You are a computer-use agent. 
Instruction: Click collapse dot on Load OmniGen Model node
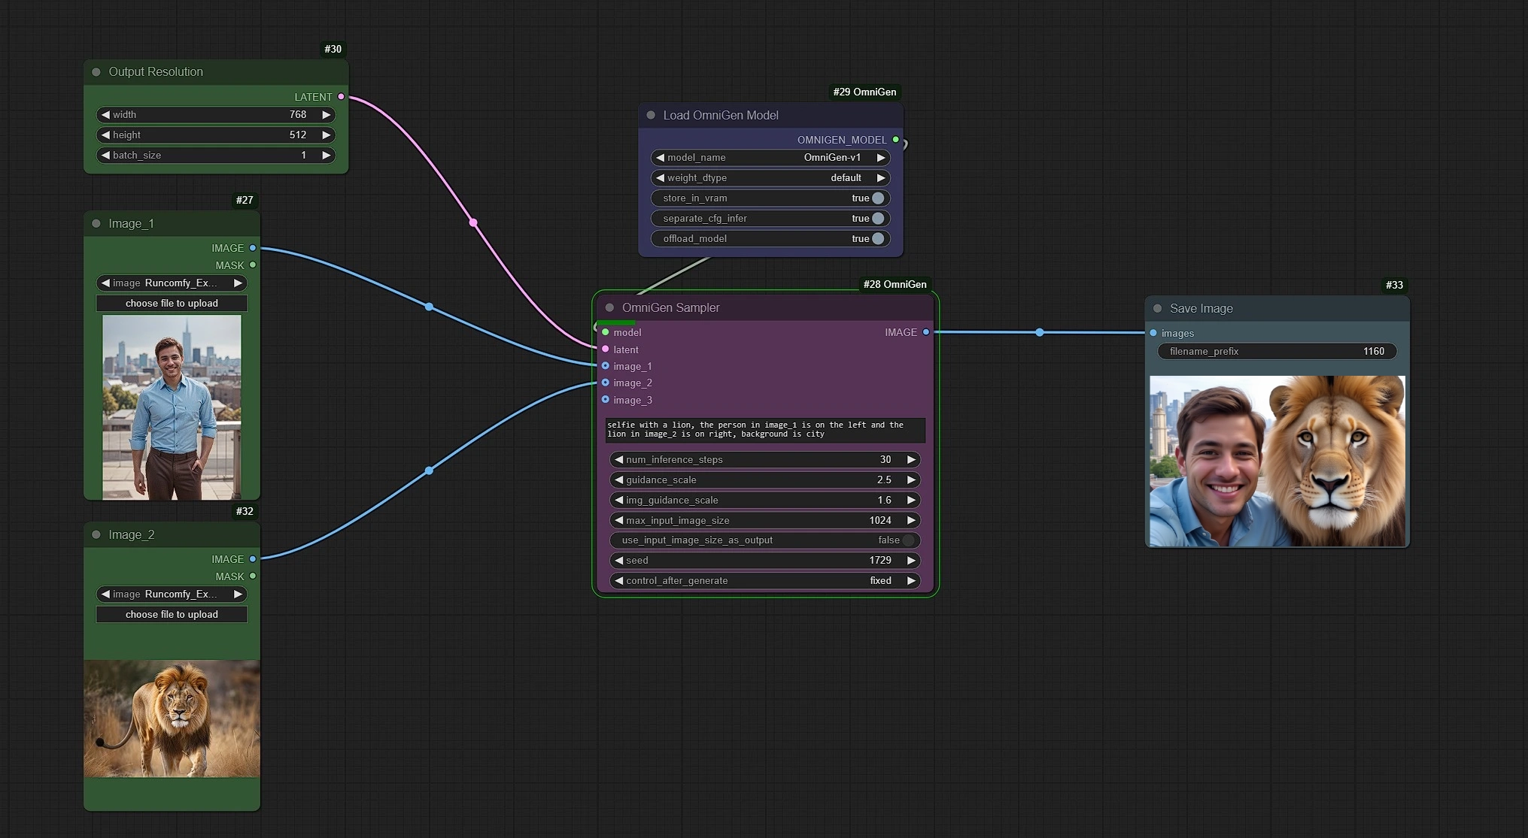651,115
